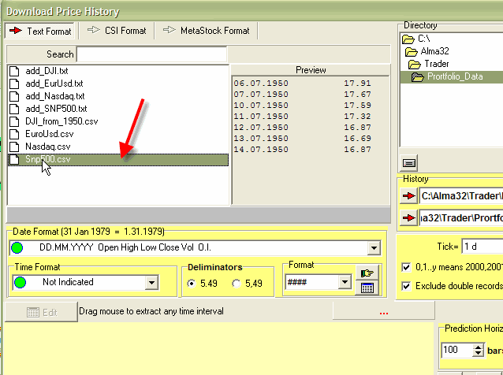
Task: Click the drive selector icon below Directory
Action: coord(409,163)
